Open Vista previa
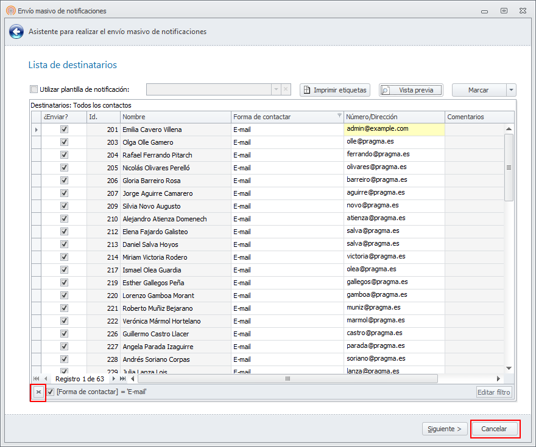 [x=411, y=90]
